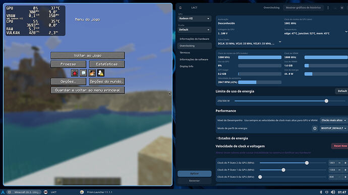348x195 pixels.
Task: Click the VRAM usage value 1.6 GiB
Action: click(x=288, y=66)
